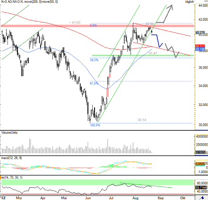Click the 'Aug' month on time axis
This screenshot has height=200, width=208.
tap(135, 198)
